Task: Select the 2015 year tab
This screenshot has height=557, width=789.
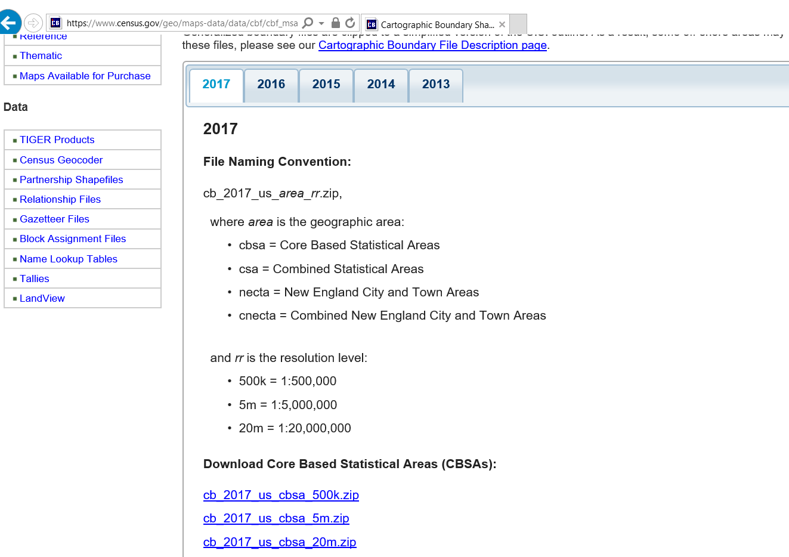Action: tap(326, 85)
